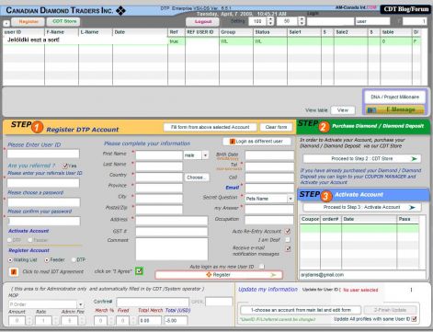Click the confirm password input field
Viewport: 433px width, 332px height.
(x=43, y=221)
